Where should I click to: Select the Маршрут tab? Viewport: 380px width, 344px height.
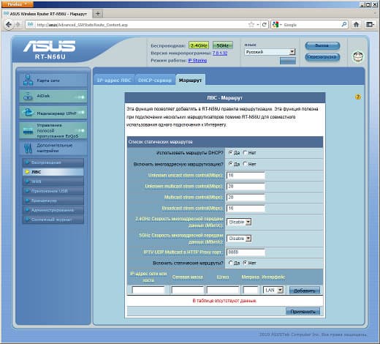[190, 80]
